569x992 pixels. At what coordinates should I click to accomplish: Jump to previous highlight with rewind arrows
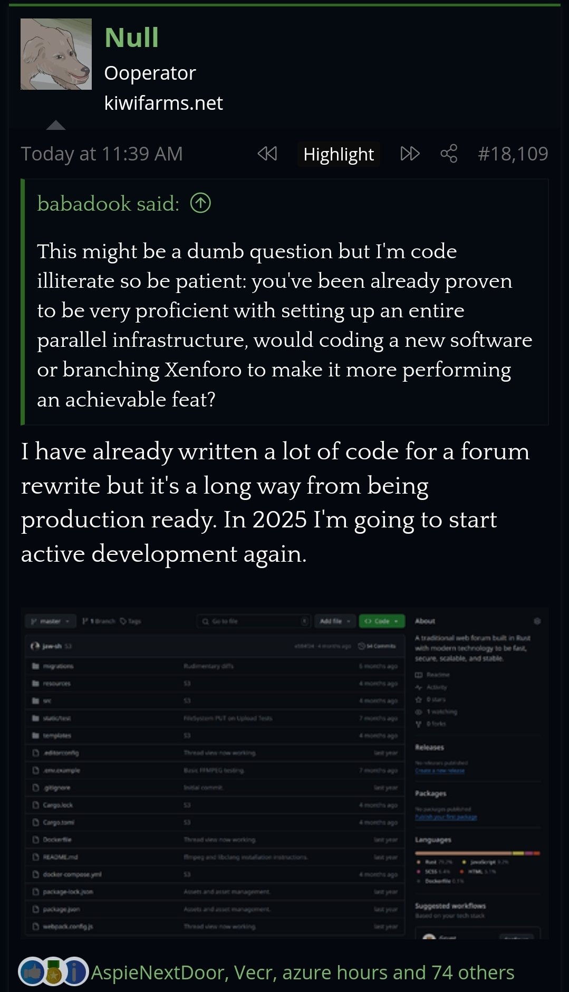267,154
